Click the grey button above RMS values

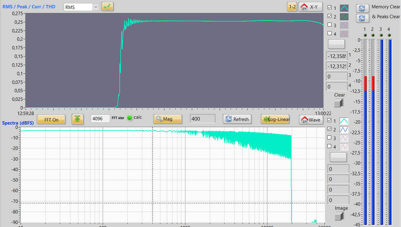pos(337,44)
